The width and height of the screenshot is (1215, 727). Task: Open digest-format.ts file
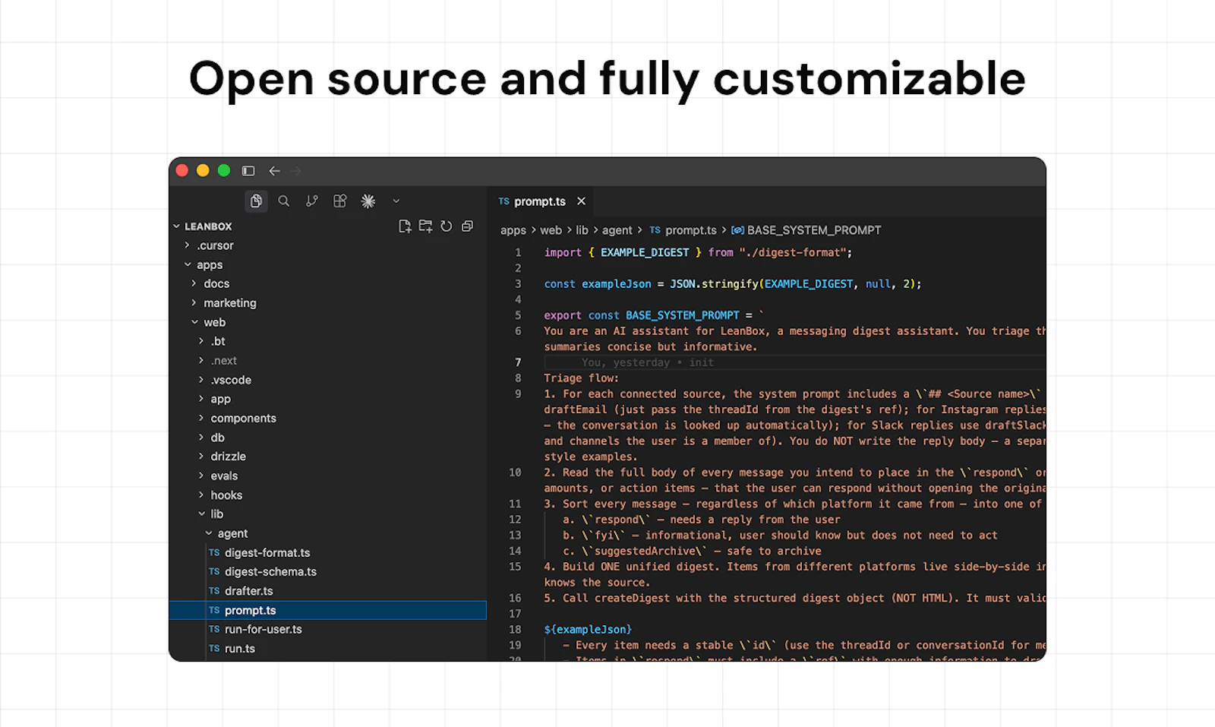click(x=267, y=553)
